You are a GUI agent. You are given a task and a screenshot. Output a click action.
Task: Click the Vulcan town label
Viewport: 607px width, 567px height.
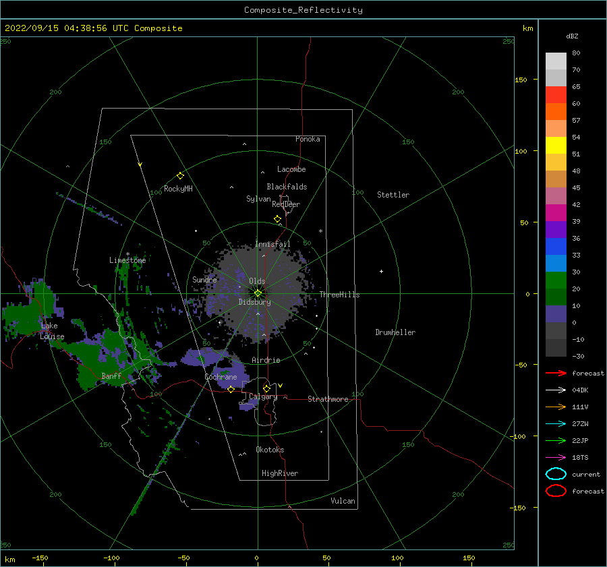[x=343, y=501]
